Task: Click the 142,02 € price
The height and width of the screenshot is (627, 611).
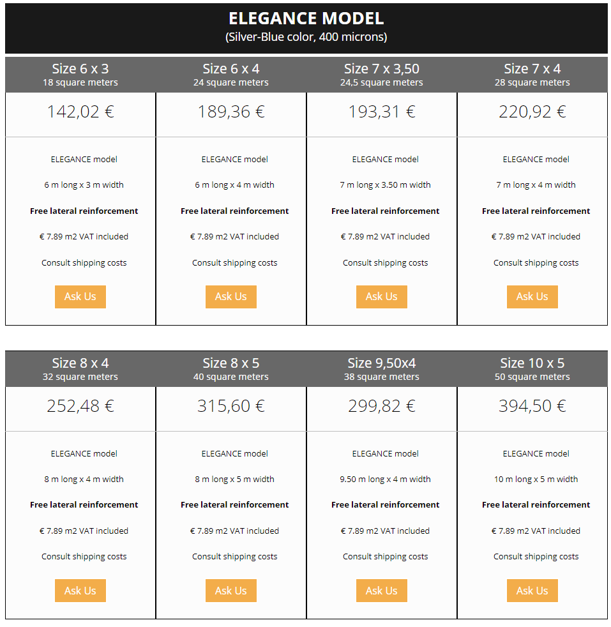Action: coord(80,112)
